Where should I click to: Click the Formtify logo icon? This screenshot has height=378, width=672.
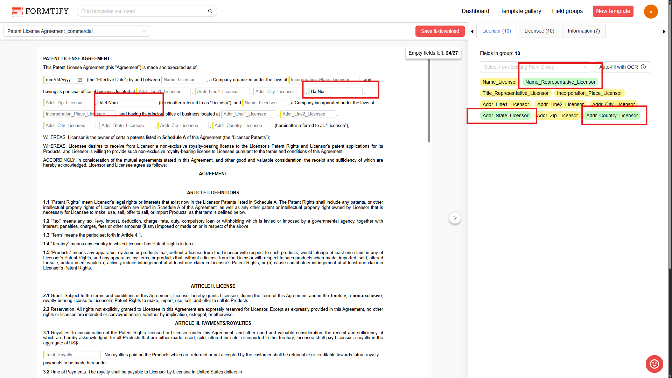tap(17, 11)
